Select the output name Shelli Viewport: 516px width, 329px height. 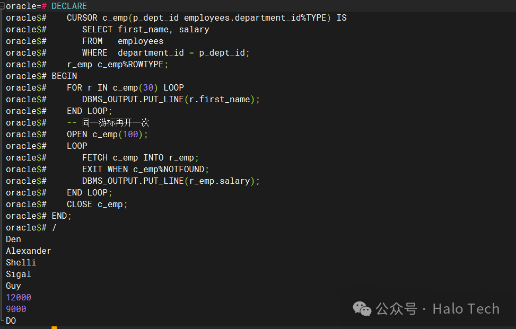point(21,263)
